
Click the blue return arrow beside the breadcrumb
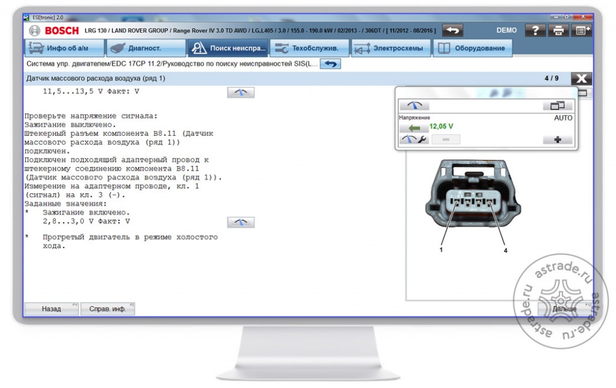point(330,64)
